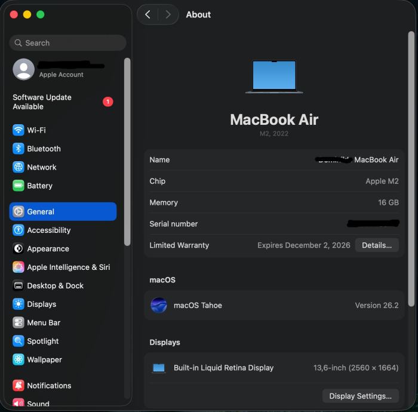Click the General gear icon
Viewport: 418px width, 412px height.
pos(19,211)
